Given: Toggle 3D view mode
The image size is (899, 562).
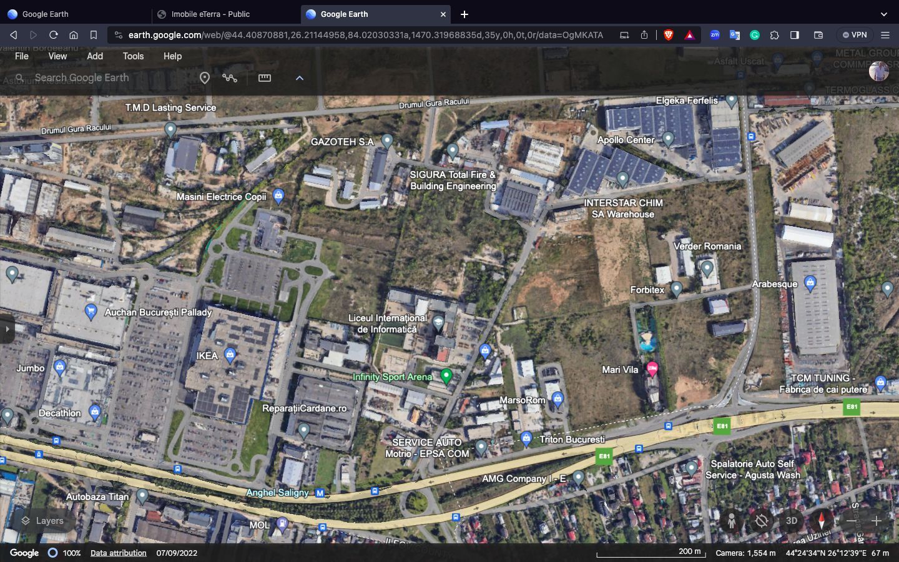Looking at the screenshot, I should pyautogui.click(x=792, y=520).
